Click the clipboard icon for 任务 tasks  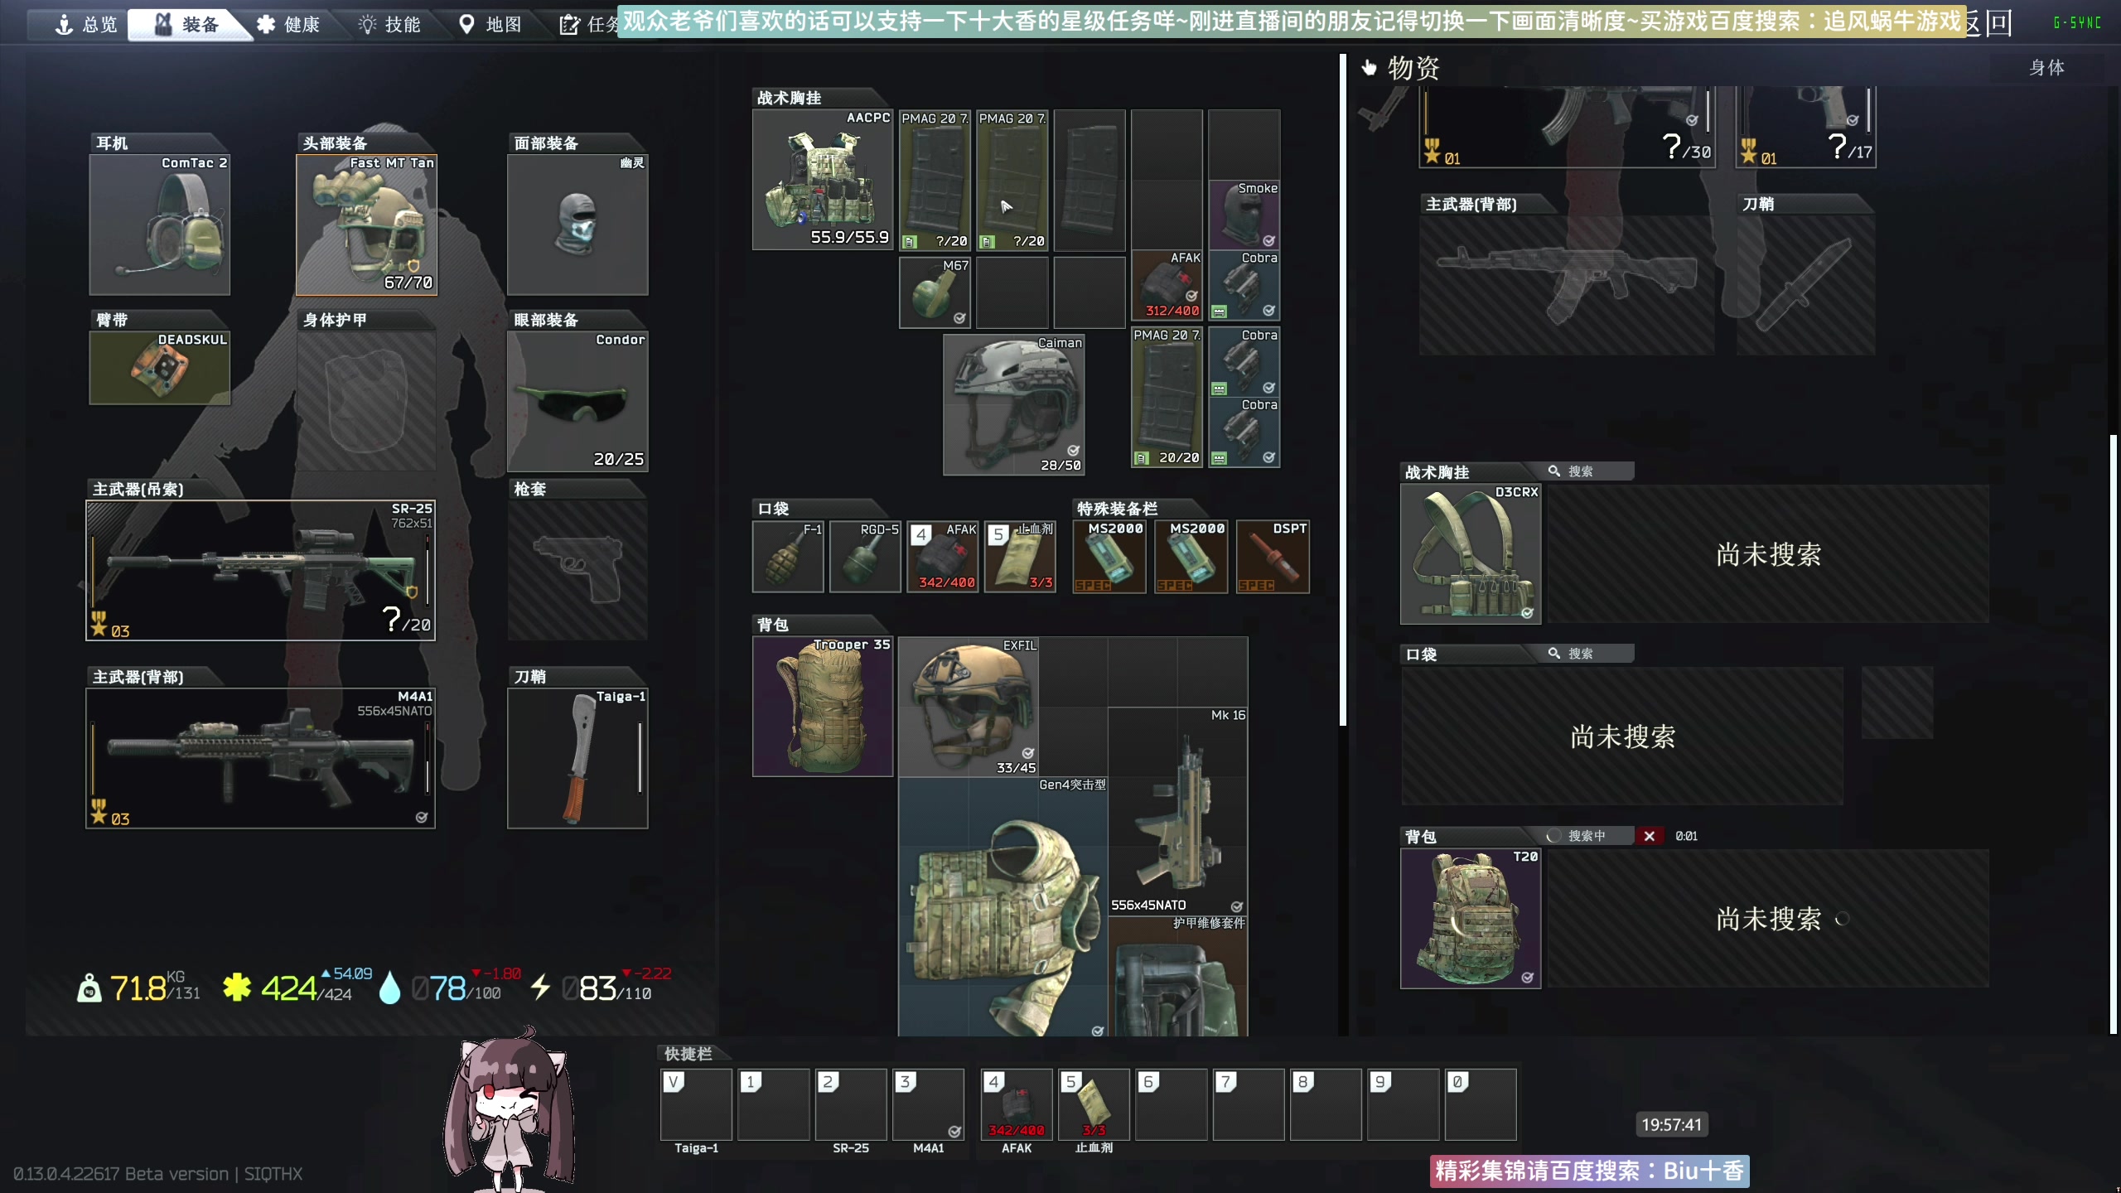coord(569,26)
